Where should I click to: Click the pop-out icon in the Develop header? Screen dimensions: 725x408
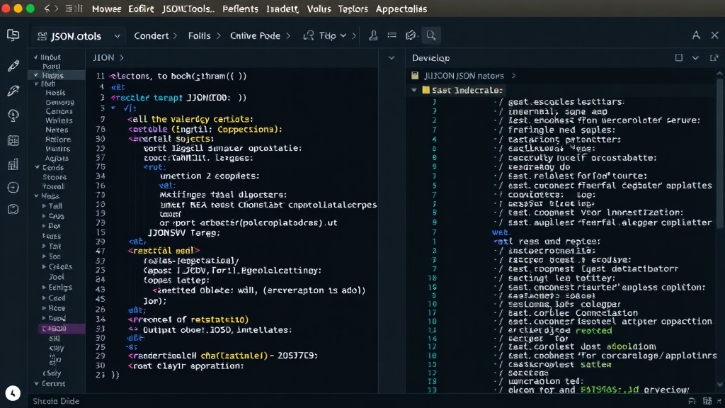point(714,58)
